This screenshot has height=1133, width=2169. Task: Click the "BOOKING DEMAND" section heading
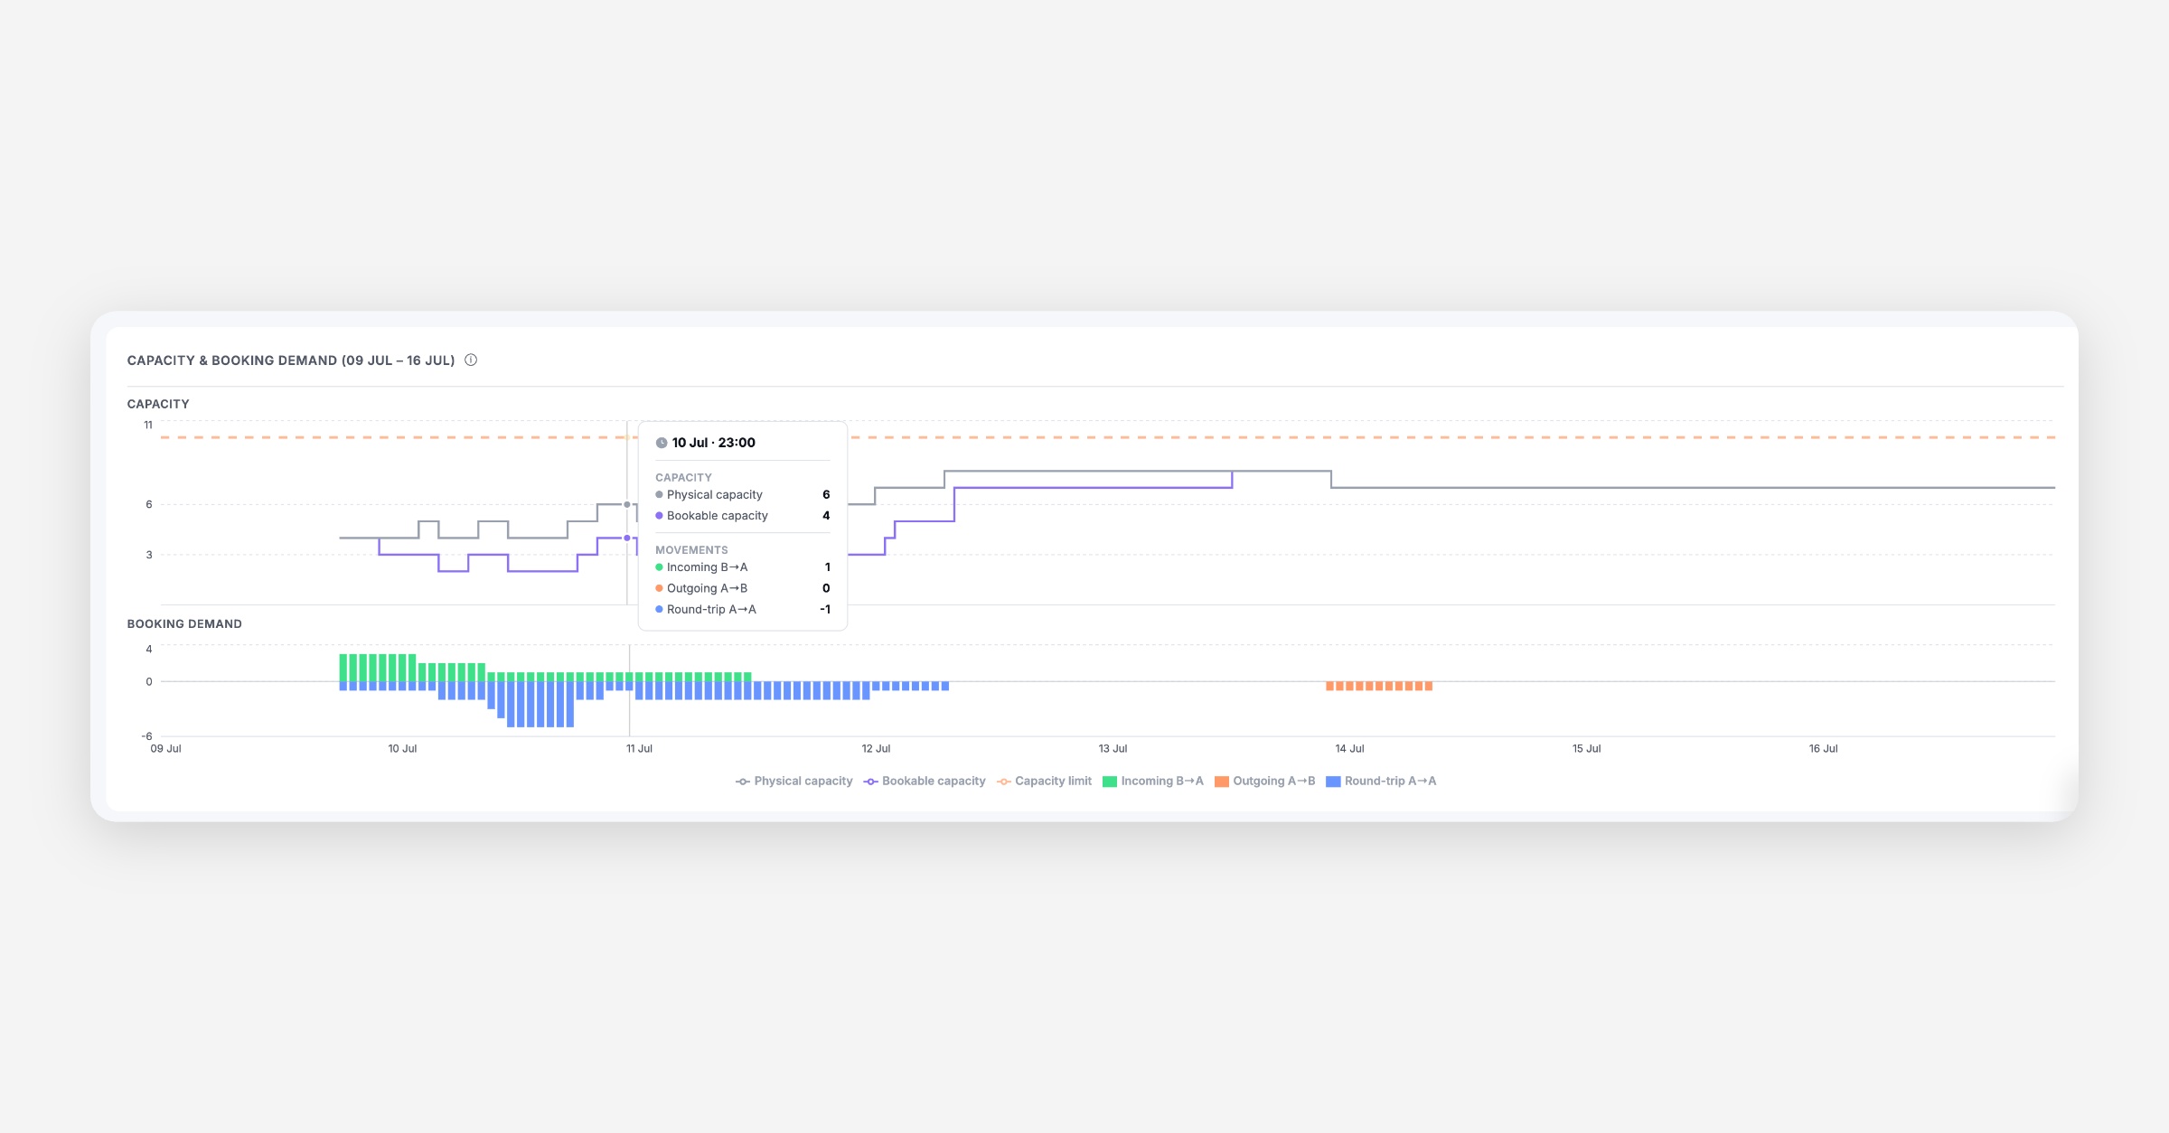(x=184, y=623)
